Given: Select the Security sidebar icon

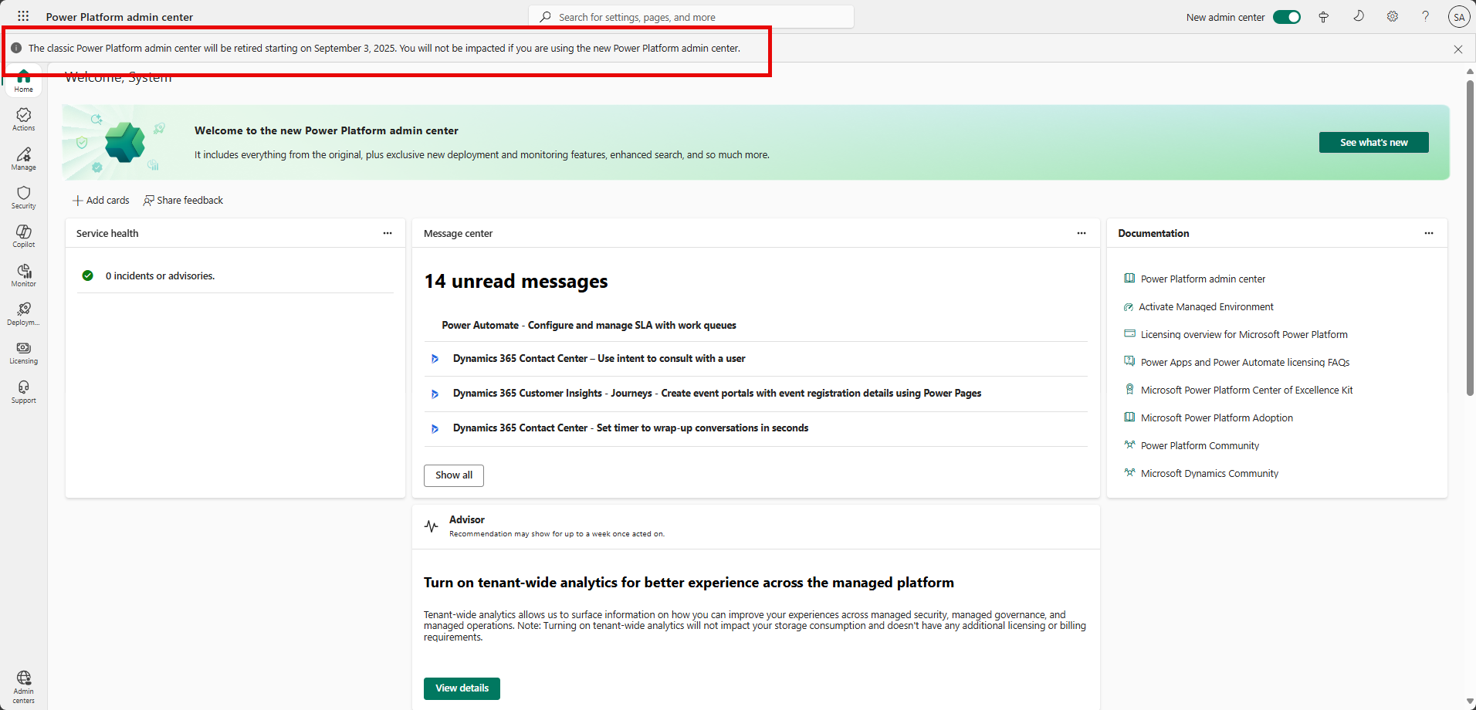Looking at the screenshot, I should [x=23, y=197].
